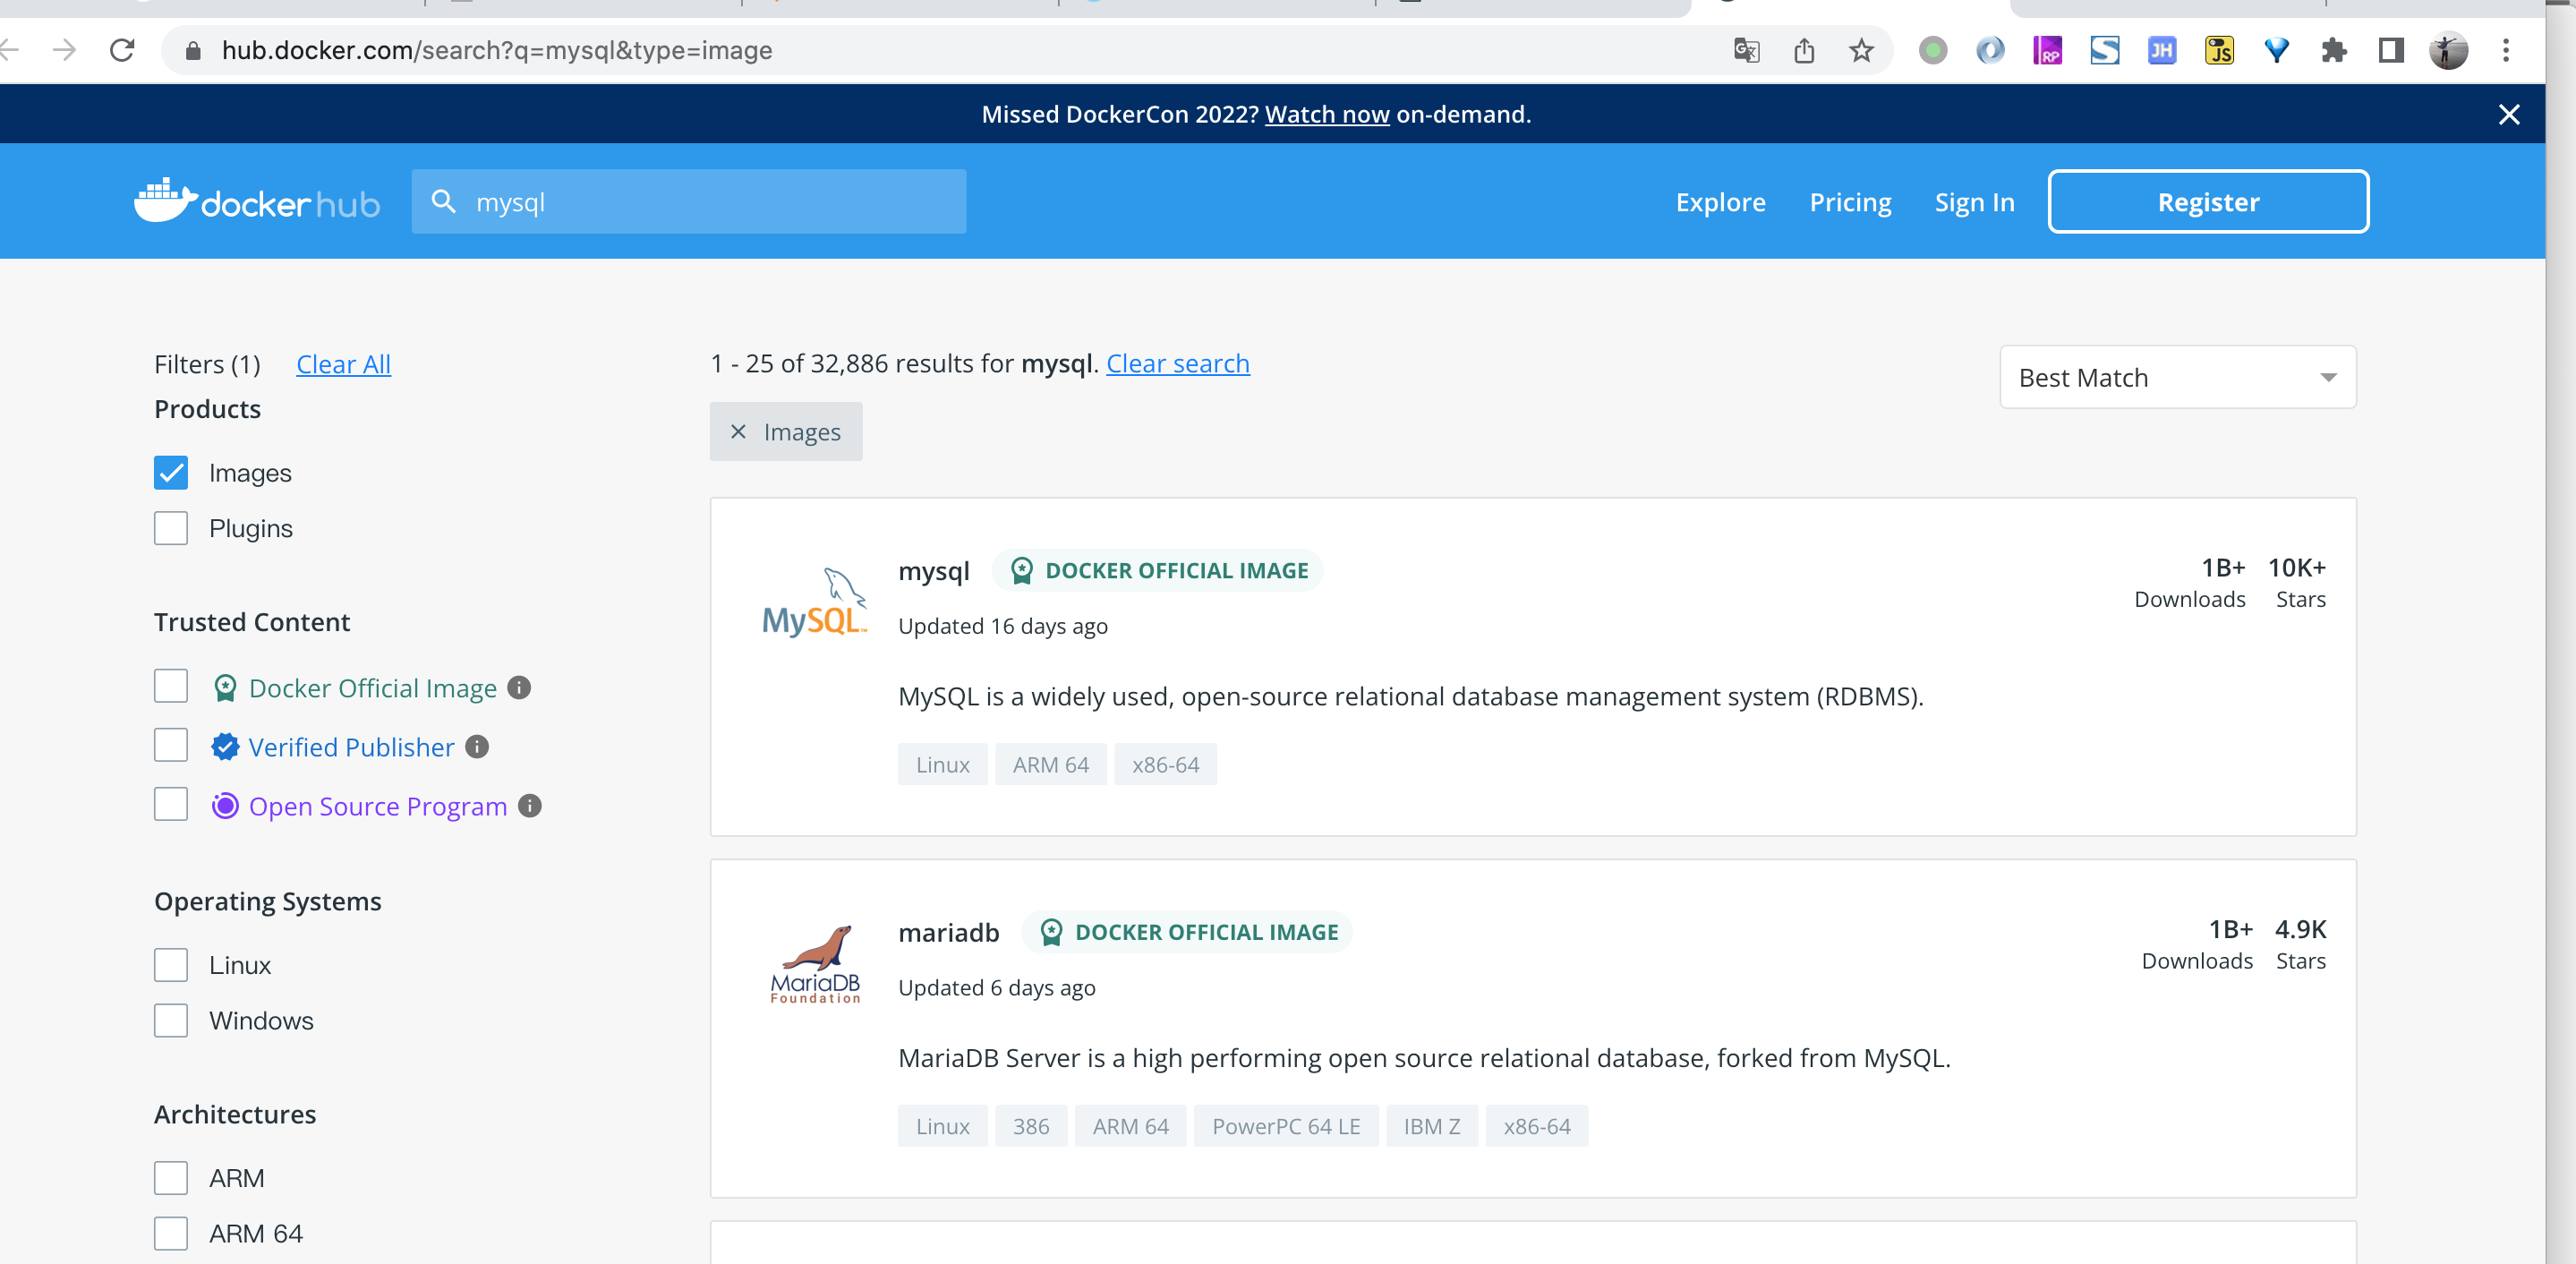2576x1264 pixels.
Task: Click the Watch now link in banner
Action: pyautogui.click(x=1327, y=114)
